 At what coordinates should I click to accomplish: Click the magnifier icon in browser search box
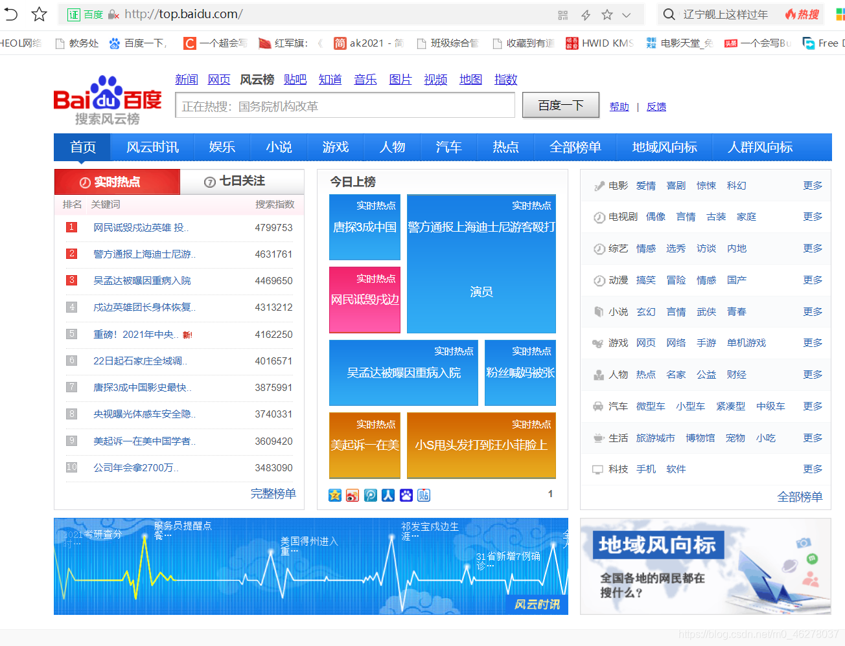669,14
